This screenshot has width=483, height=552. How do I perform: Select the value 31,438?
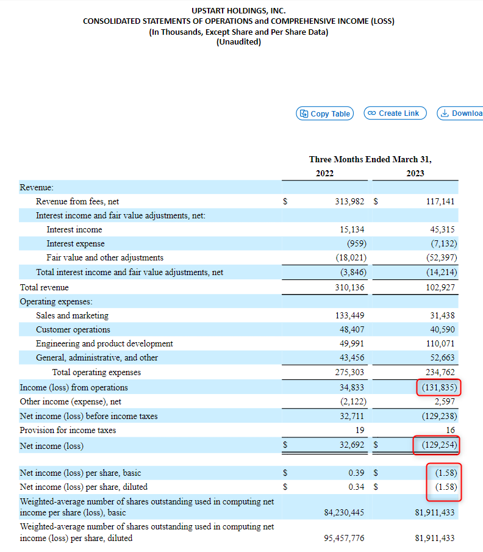(x=442, y=315)
